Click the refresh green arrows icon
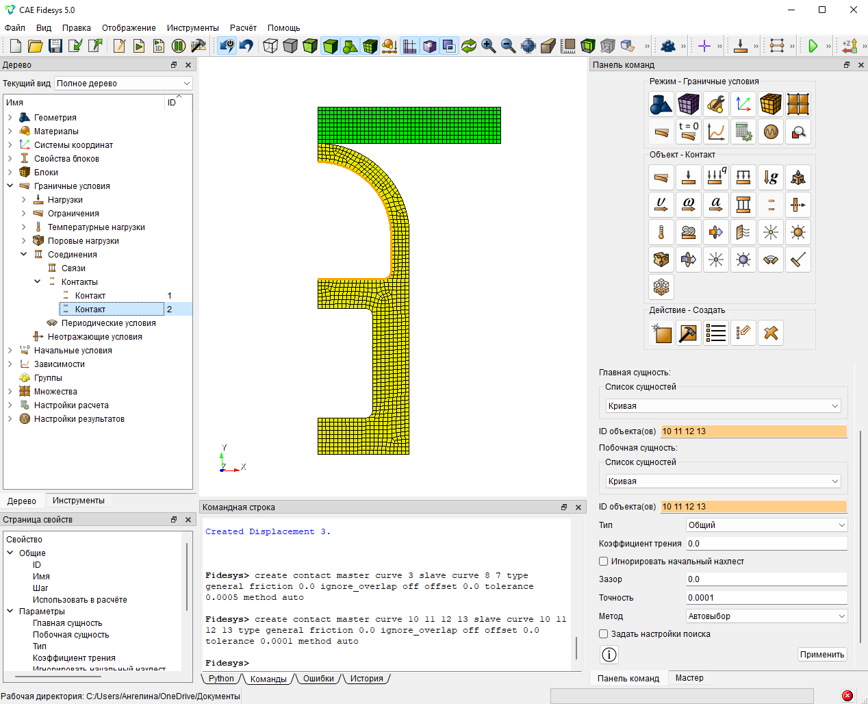Screen dimensions: 868x704 (x=469, y=46)
